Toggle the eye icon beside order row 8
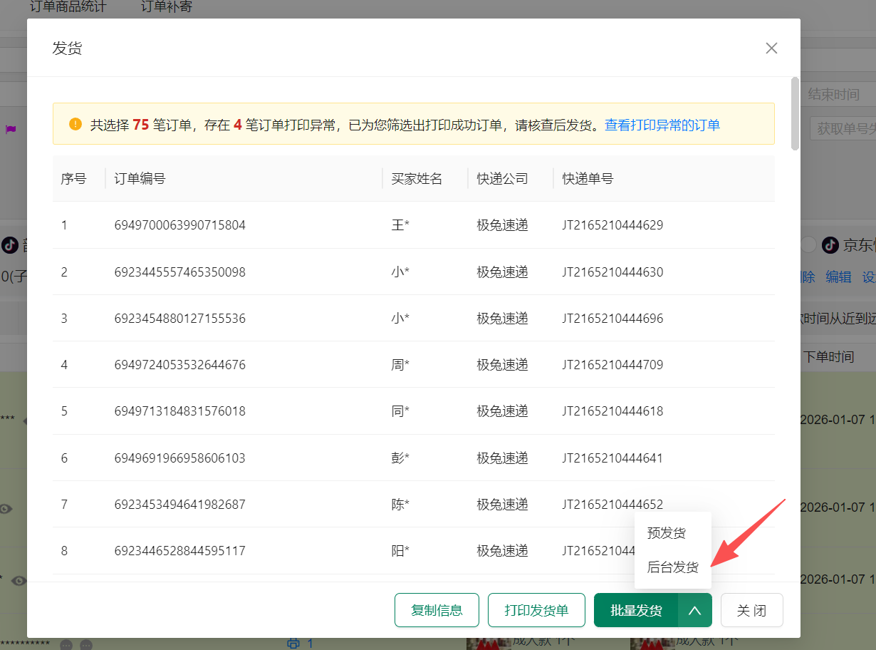 pos(19,580)
